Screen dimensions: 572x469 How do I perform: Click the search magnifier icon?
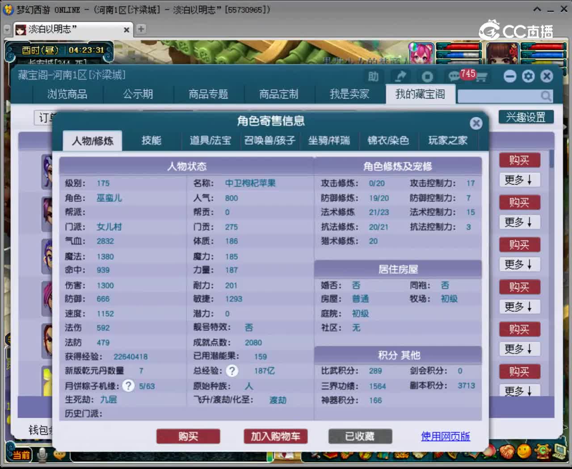coord(546,96)
